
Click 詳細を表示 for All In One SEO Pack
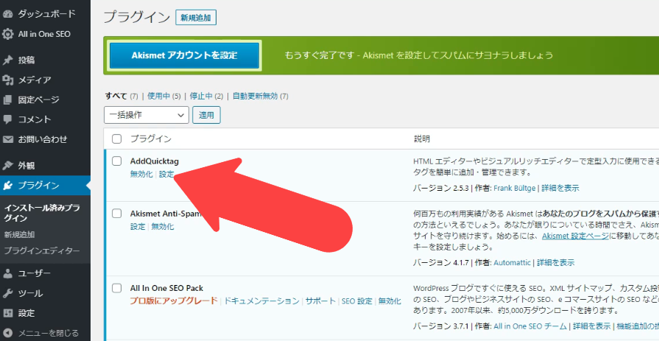pyautogui.click(x=592, y=326)
